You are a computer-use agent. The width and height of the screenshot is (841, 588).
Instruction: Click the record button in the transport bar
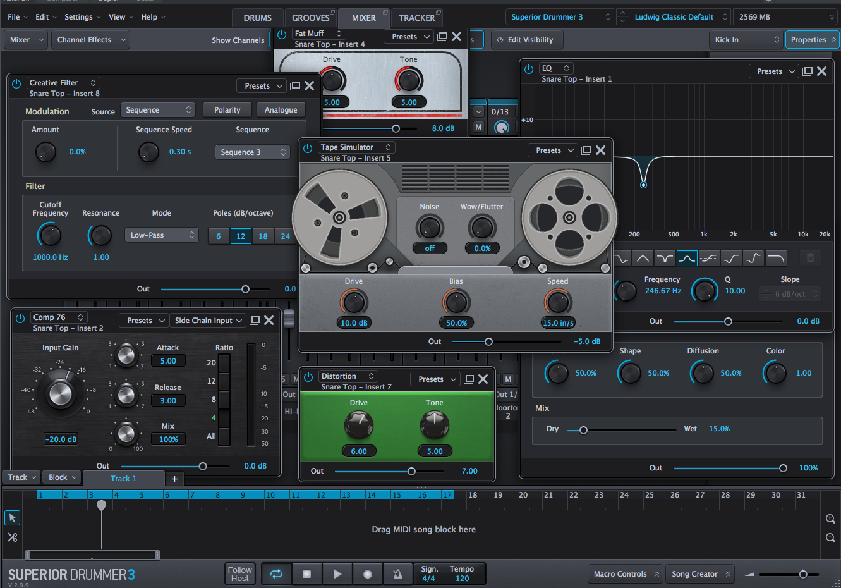[367, 573]
